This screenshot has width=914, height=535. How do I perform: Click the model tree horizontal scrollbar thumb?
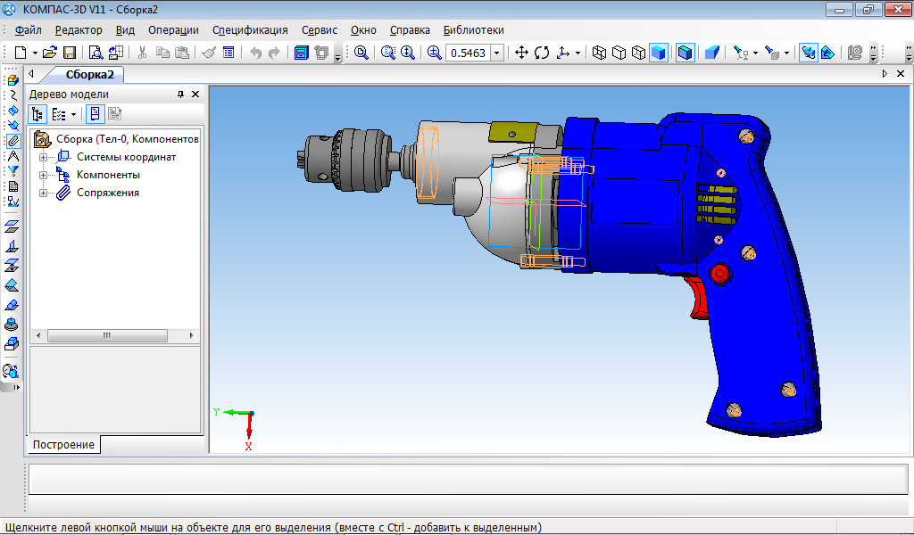[107, 335]
